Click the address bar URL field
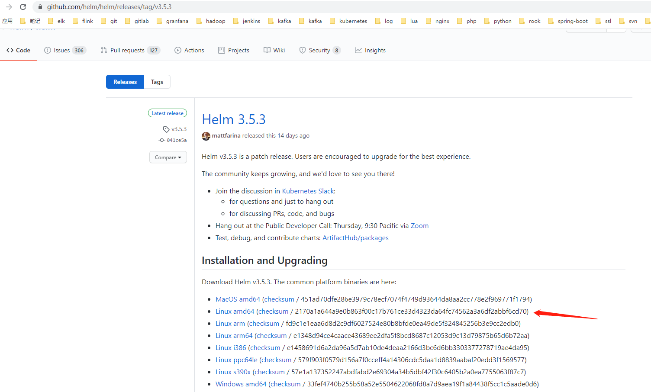Screen dimensions: 651x392 [342, 7]
